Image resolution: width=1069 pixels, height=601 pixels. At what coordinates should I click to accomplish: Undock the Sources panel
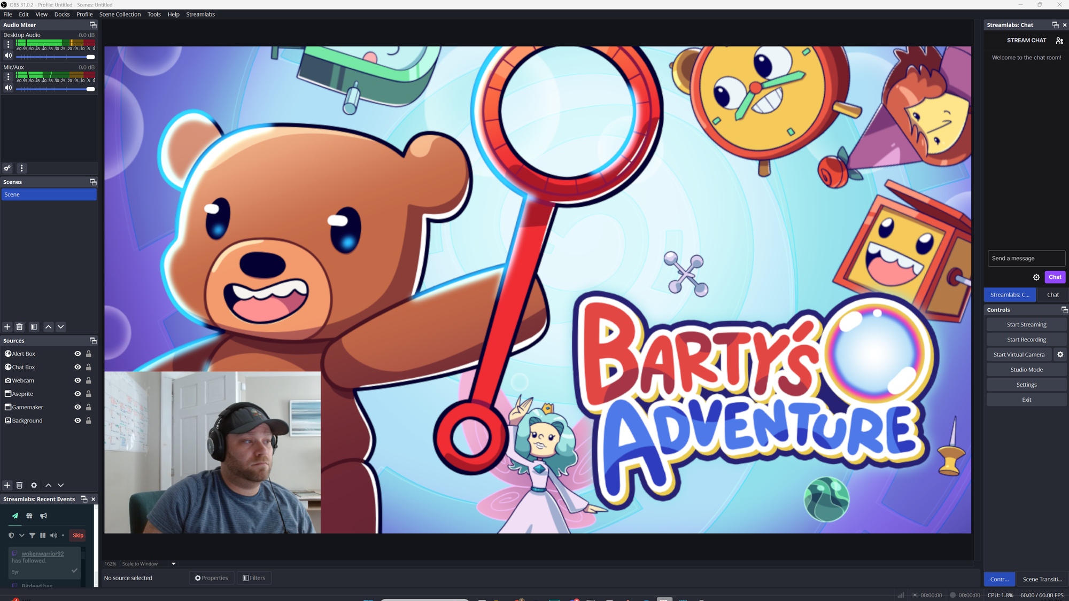coord(93,341)
